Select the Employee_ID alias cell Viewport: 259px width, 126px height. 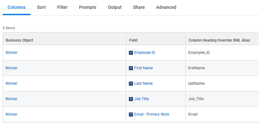coord(222,53)
